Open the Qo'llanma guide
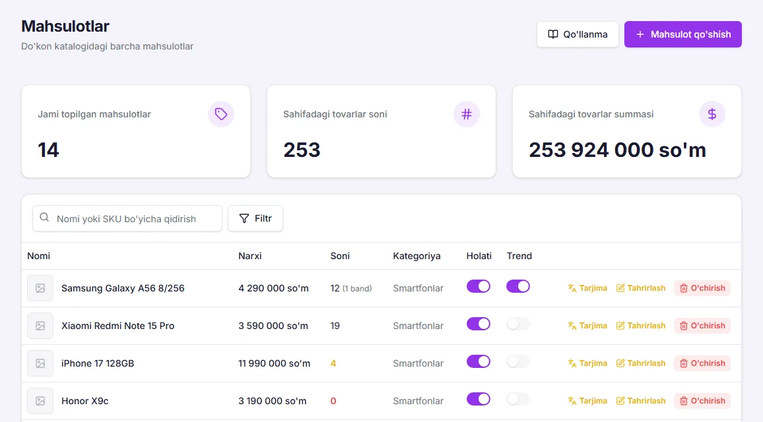 click(x=578, y=34)
